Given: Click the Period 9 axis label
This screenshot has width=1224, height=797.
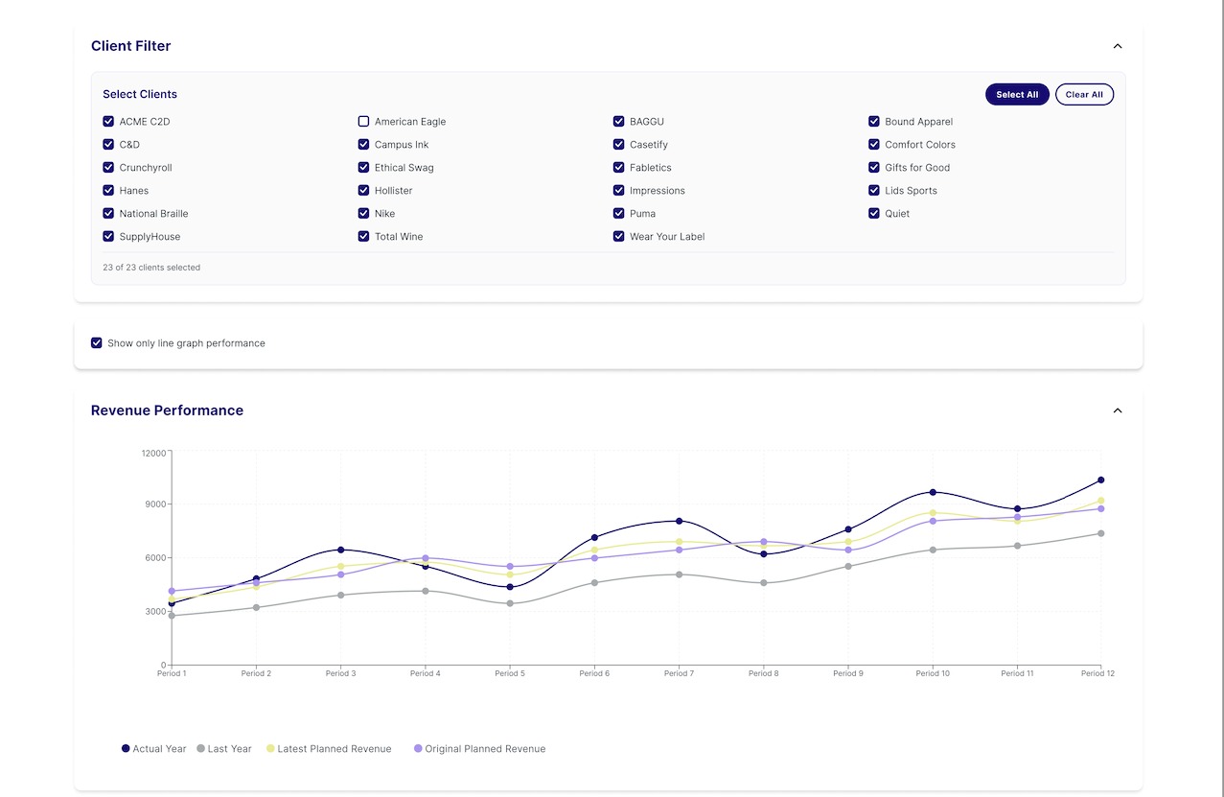Looking at the screenshot, I should [848, 673].
